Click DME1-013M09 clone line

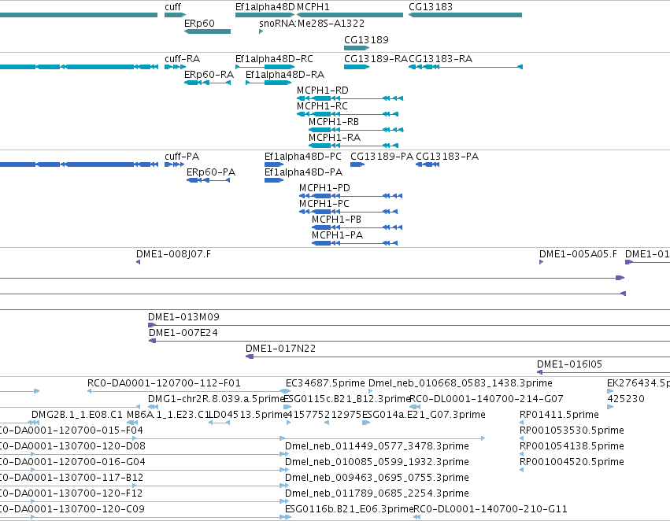tap(409, 325)
